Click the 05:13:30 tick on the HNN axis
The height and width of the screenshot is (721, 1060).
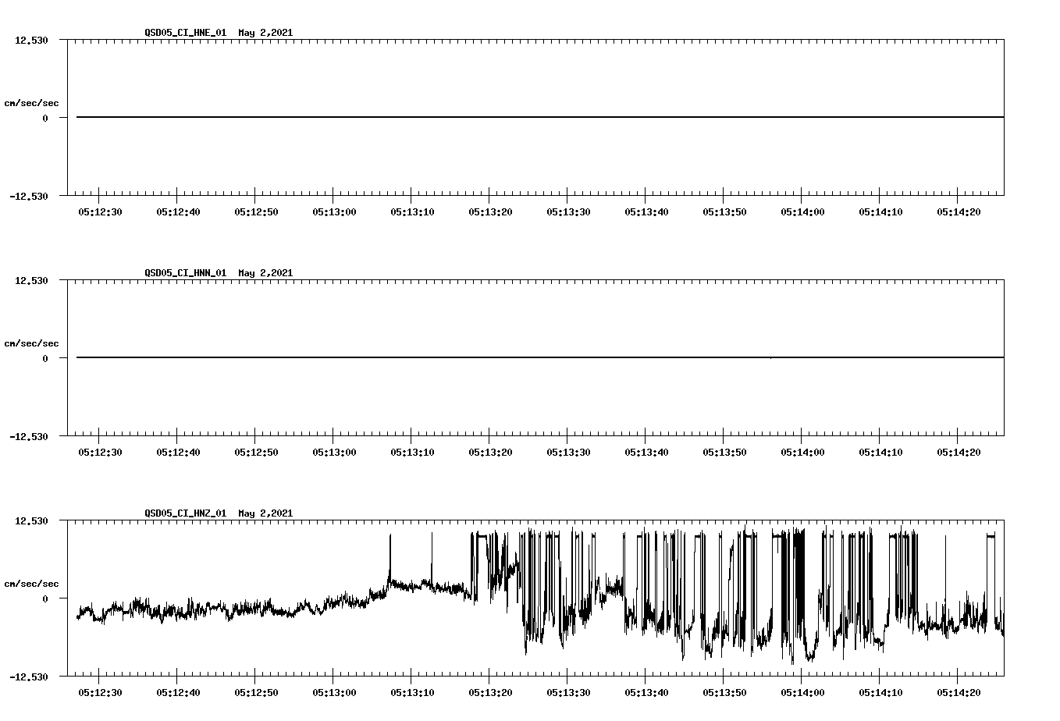[x=568, y=451]
